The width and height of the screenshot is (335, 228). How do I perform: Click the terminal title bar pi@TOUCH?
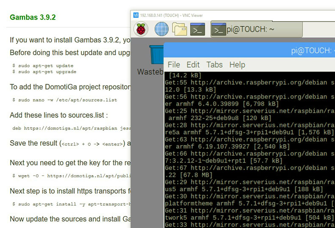pyautogui.click(x=249, y=50)
